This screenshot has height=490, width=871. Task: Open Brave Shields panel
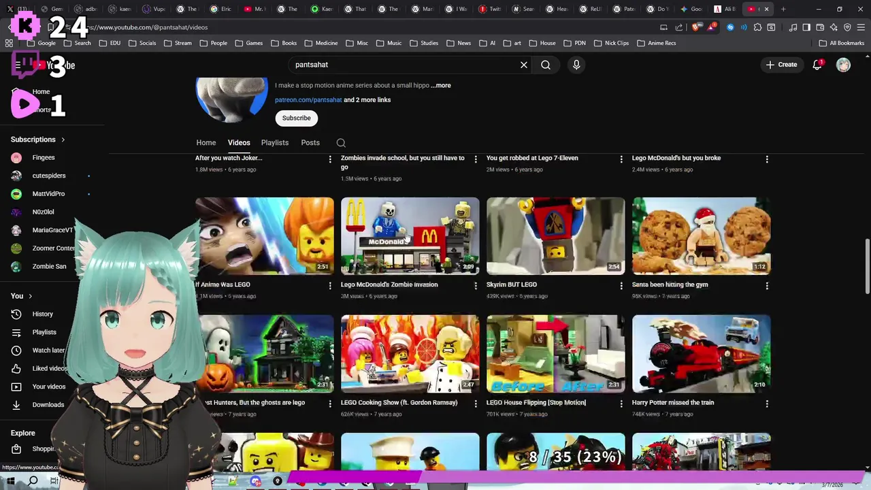click(x=695, y=27)
